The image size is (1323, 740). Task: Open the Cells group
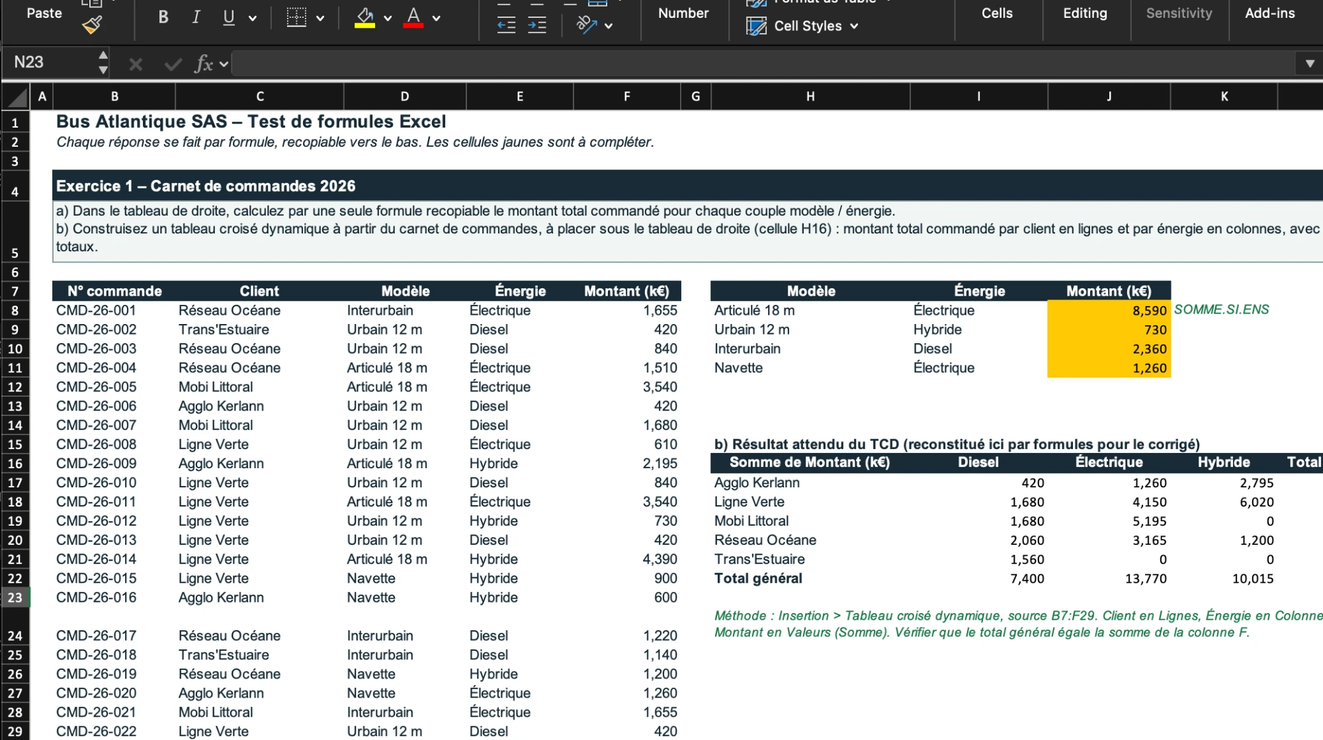[x=997, y=13]
